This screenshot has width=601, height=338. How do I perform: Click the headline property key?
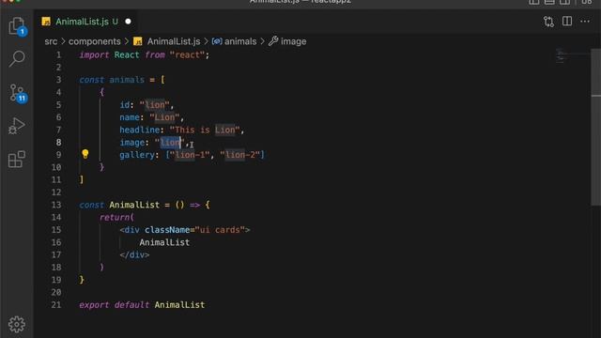[x=140, y=130]
